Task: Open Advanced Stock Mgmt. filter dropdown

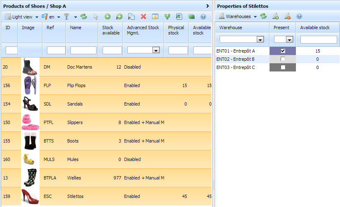Action: (156, 50)
